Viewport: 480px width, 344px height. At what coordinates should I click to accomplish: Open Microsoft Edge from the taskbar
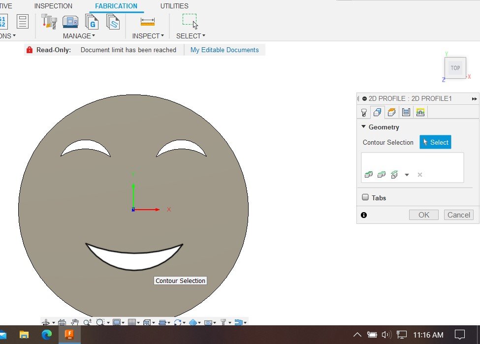[47, 335]
